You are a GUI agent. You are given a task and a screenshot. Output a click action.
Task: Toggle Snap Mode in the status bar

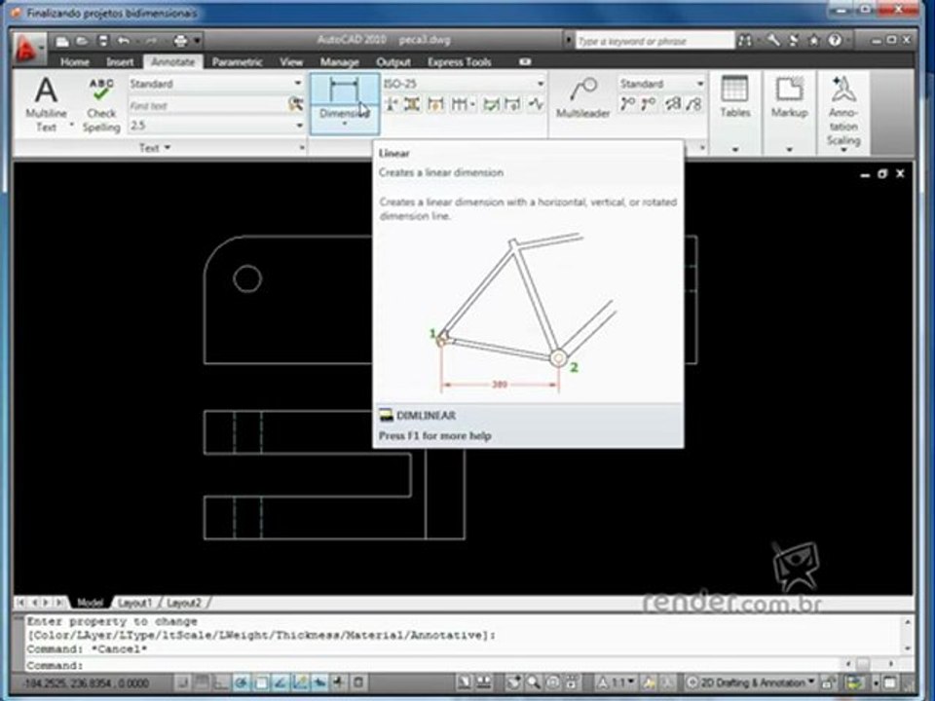pyautogui.click(x=183, y=683)
